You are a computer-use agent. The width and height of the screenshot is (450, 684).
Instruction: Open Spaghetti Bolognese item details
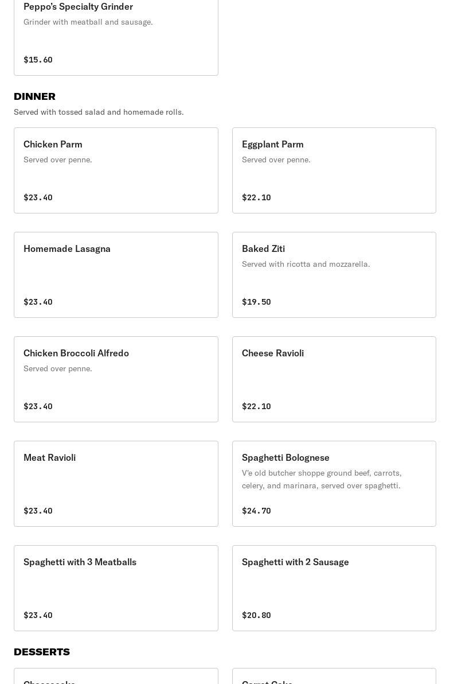click(334, 484)
